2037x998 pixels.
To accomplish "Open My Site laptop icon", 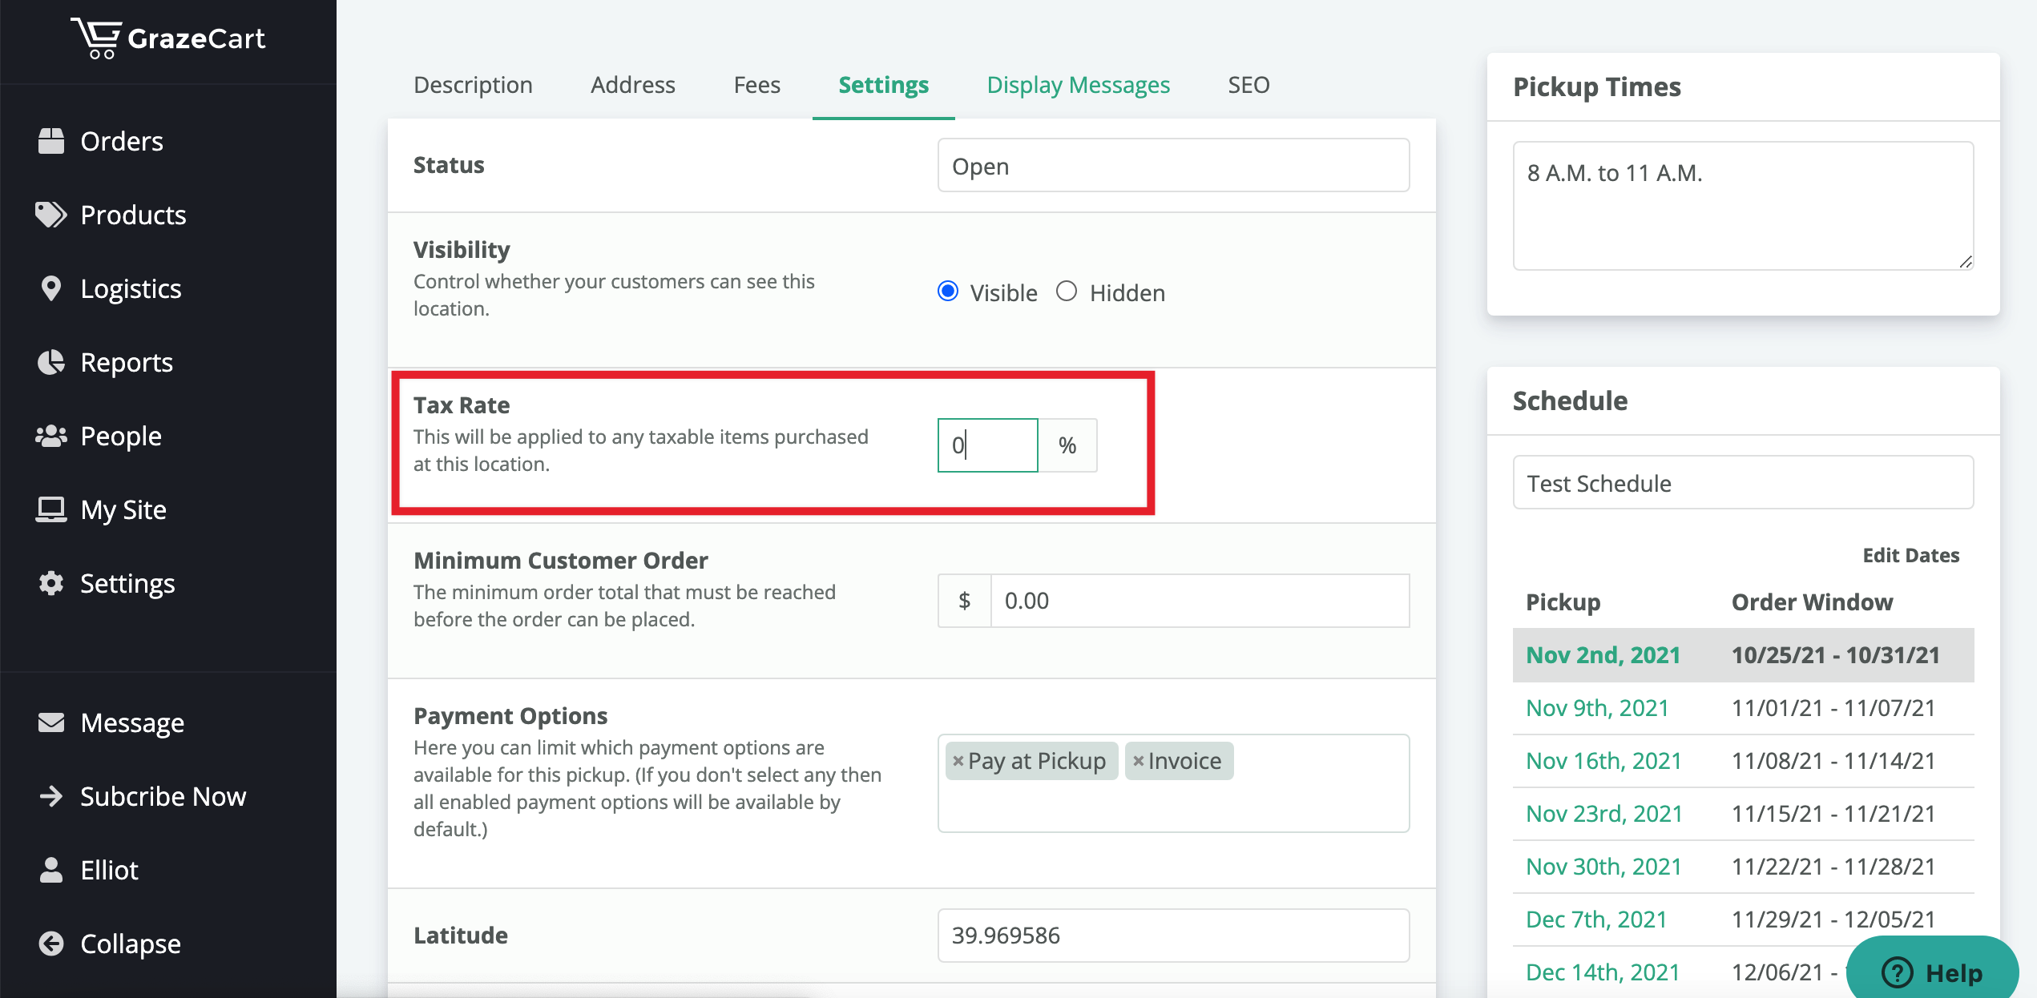I will click(x=51, y=509).
